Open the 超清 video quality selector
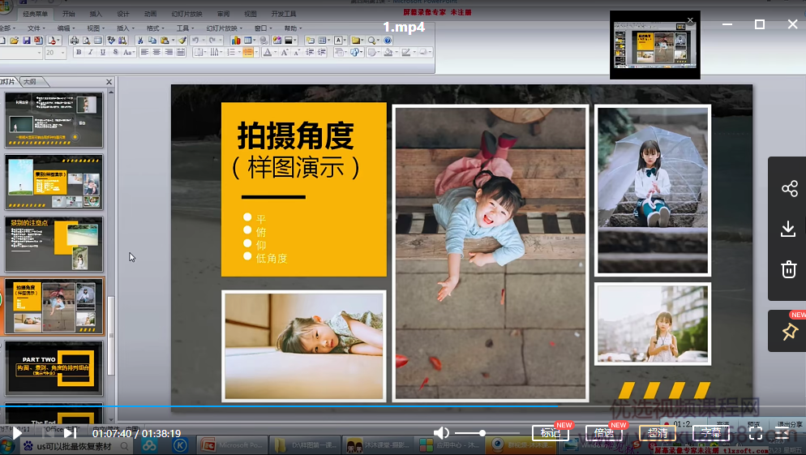Screen dimensions: 806x455 point(658,433)
